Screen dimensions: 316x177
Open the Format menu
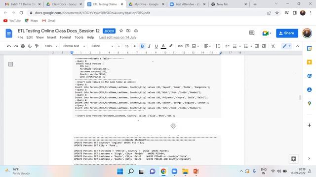pyautogui.click(x=65, y=37)
